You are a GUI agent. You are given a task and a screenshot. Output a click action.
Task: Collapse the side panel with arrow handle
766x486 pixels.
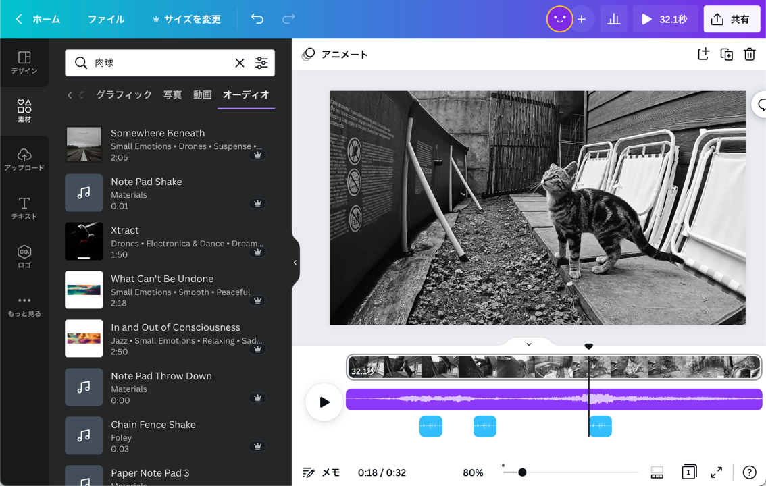(295, 262)
